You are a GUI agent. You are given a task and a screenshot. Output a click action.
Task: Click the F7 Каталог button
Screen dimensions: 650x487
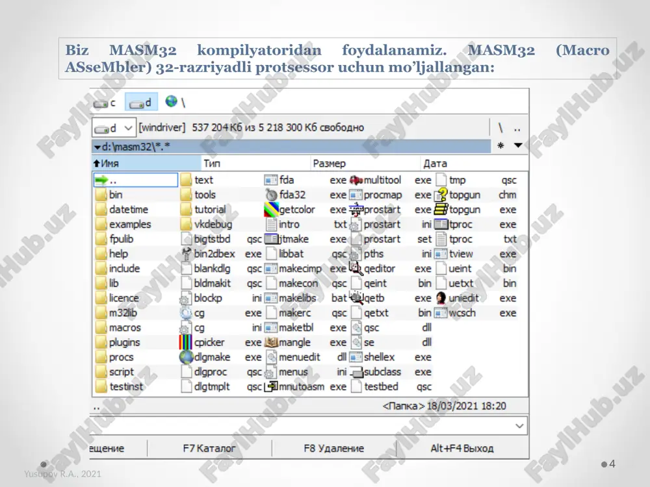209,449
